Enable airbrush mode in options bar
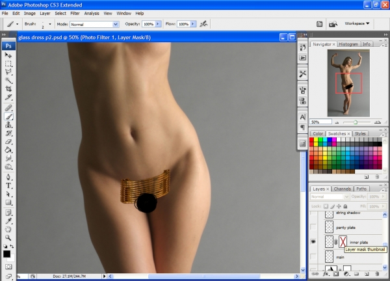This screenshot has width=390, height=281. click(x=203, y=24)
